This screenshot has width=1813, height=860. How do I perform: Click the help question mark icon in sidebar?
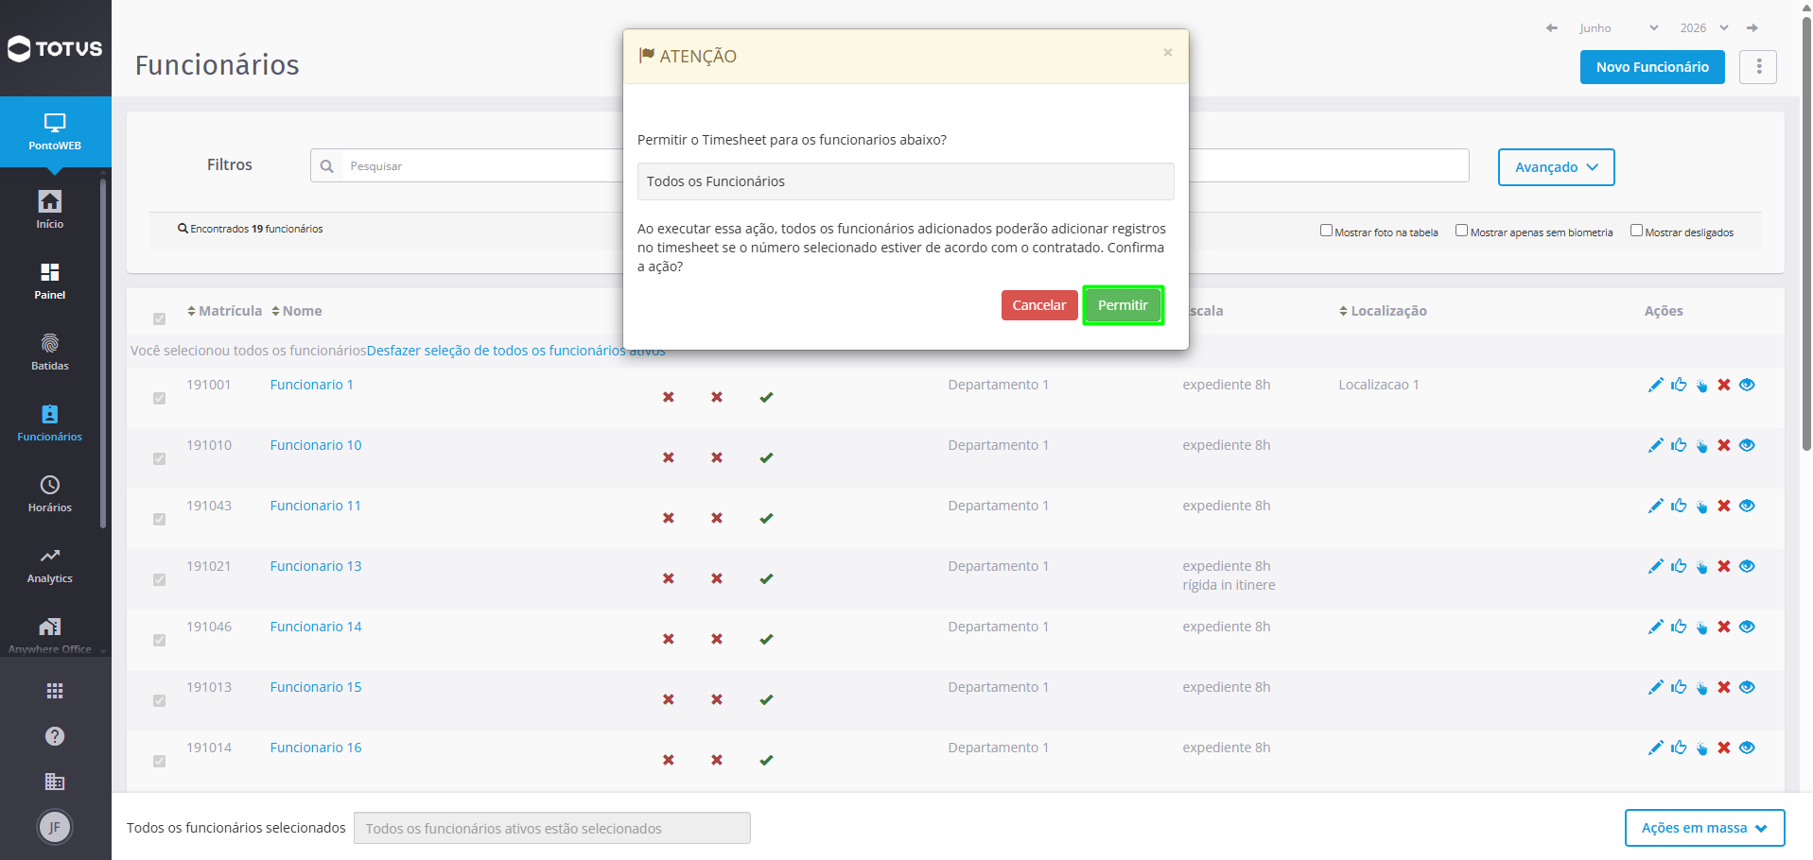55,736
